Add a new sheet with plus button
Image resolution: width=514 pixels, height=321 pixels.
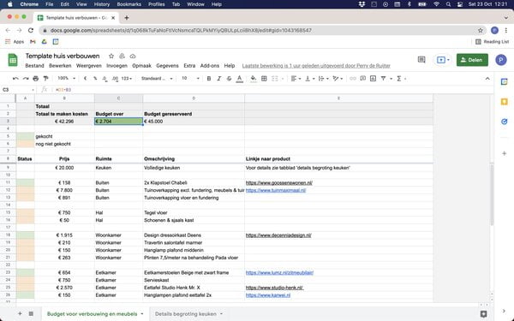point(20,314)
